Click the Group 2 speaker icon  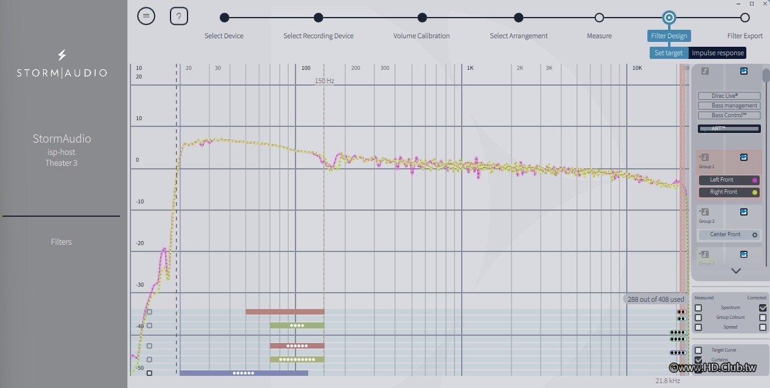[704, 212]
